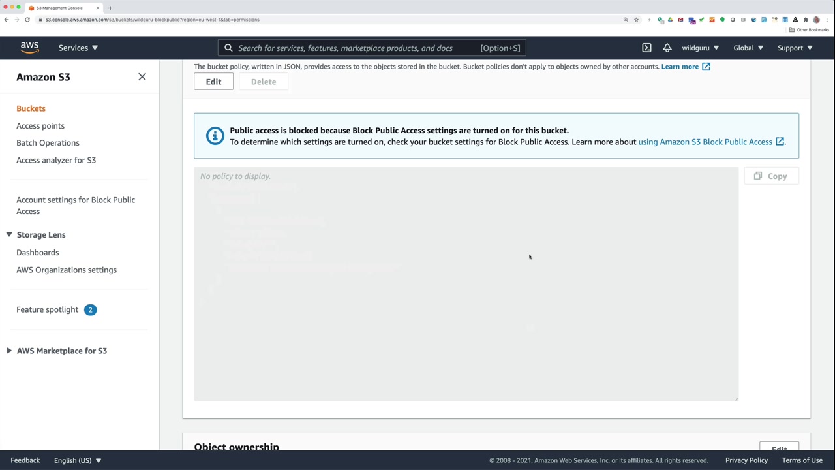Go forward in browser history
The width and height of the screenshot is (835, 470).
[x=17, y=20]
